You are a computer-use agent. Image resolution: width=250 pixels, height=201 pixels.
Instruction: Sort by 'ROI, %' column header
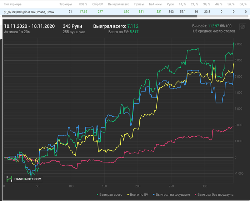[x=83, y=4]
